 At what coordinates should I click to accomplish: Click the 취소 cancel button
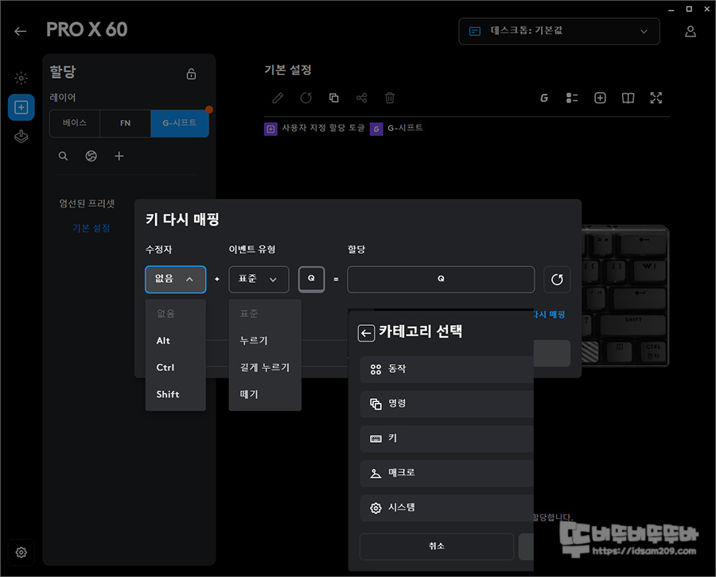point(437,546)
